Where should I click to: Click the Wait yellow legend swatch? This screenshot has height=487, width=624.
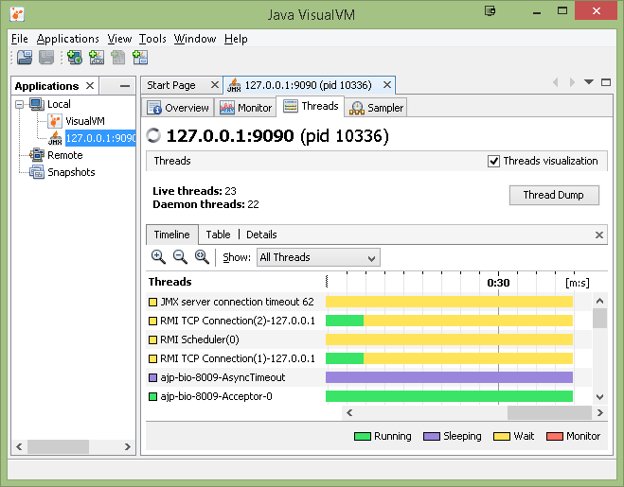click(x=502, y=437)
